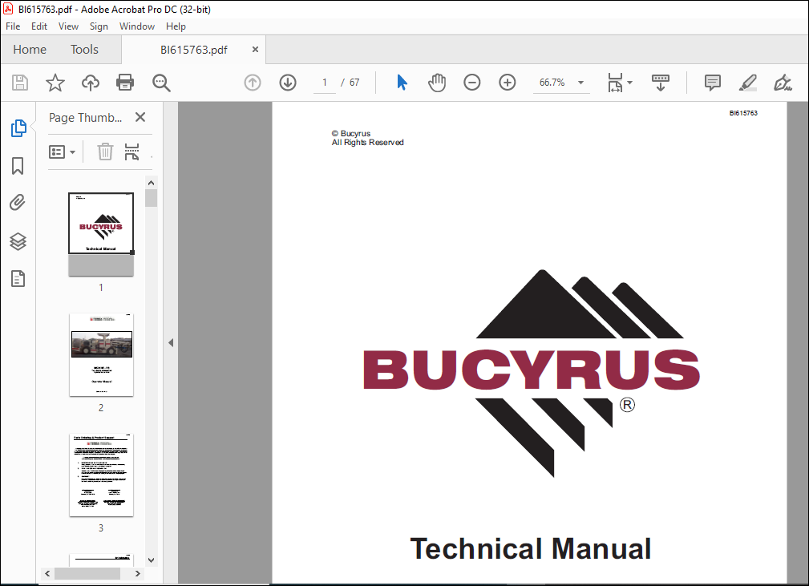Open the Attachments paperclip panel
809x586 pixels.
click(x=18, y=202)
